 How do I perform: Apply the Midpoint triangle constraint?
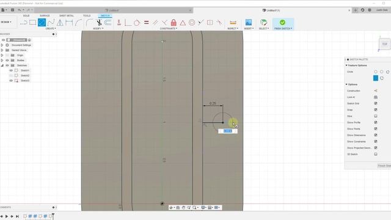183,23
